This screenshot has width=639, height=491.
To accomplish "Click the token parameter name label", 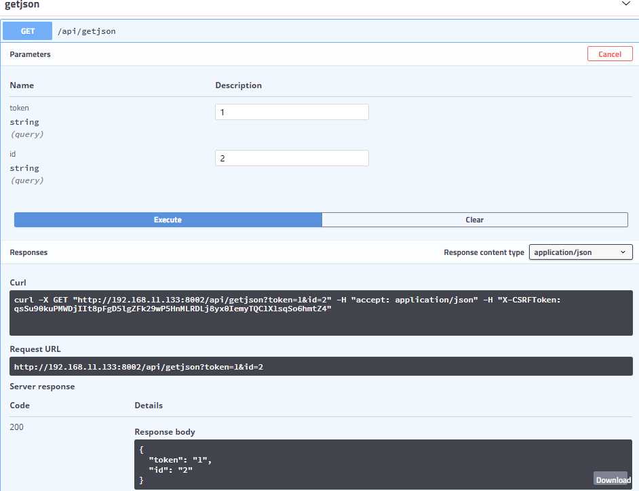I will coord(19,108).
